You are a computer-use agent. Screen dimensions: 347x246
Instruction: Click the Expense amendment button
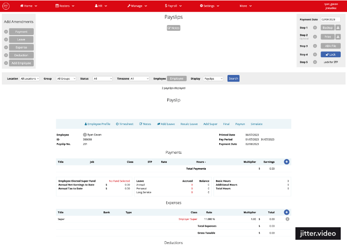(x=21, y=48)
